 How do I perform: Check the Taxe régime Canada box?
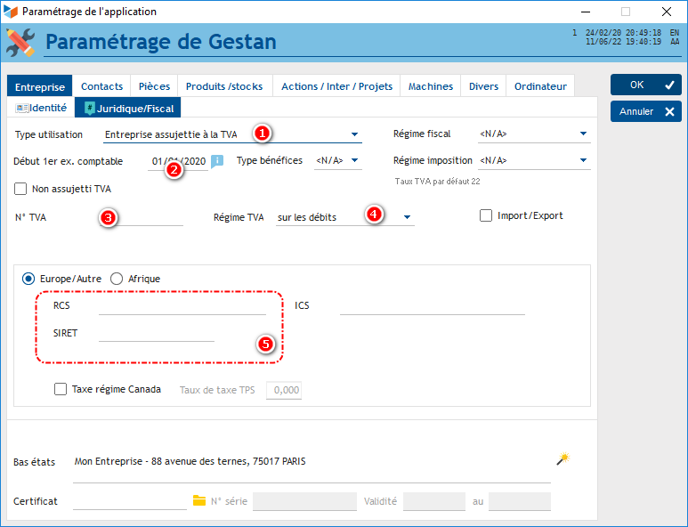[x=61, y=389]
